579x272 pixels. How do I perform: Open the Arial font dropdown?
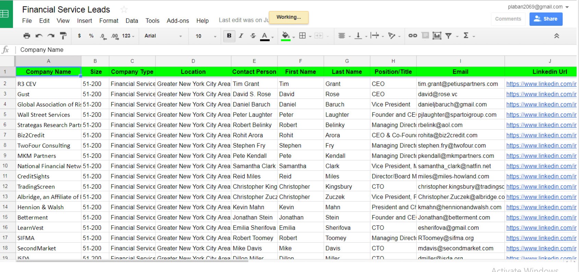click(163, 36)
